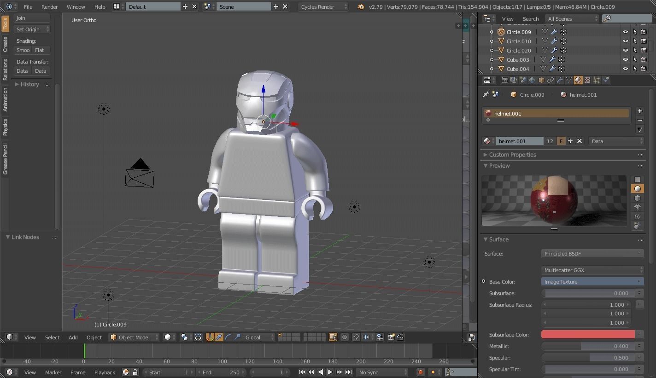This screenshot has width=656, height=378.
Task: Select monkey preview shape for material
Action: pyautogui.click(x=638, y=207)
